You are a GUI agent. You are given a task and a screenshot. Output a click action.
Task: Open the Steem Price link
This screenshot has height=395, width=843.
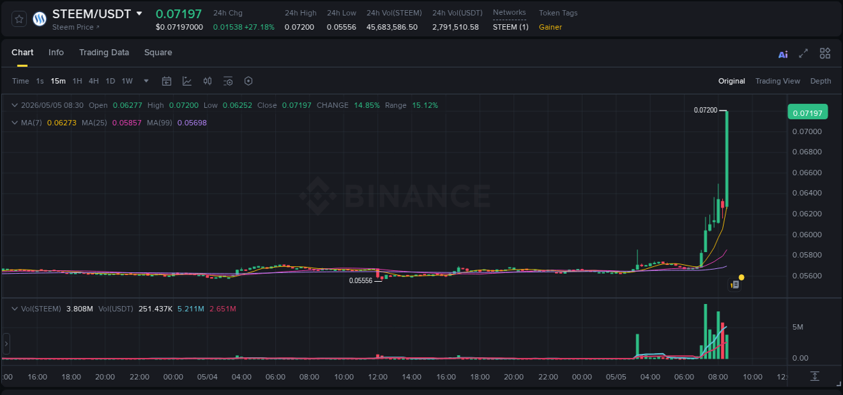coord(76,27)
